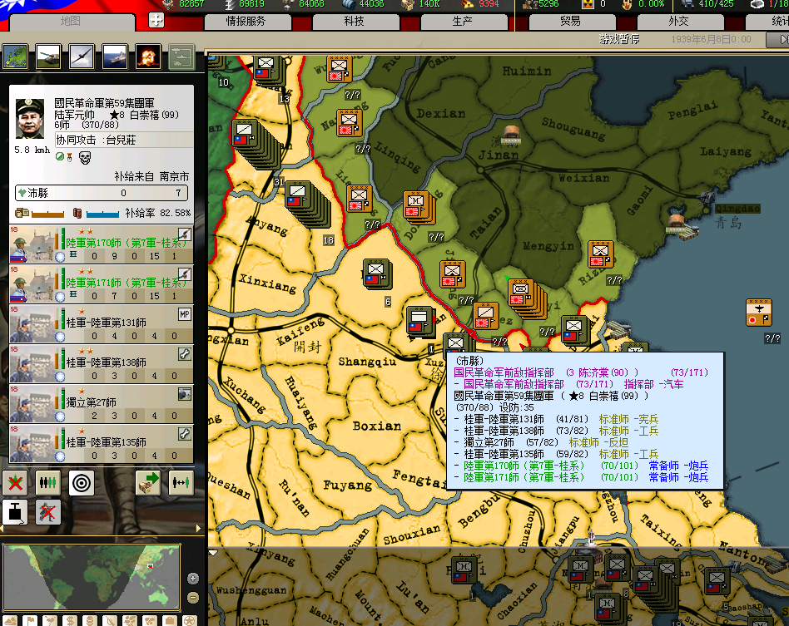Click the supply crate with green arrow icon

point(148,483)
